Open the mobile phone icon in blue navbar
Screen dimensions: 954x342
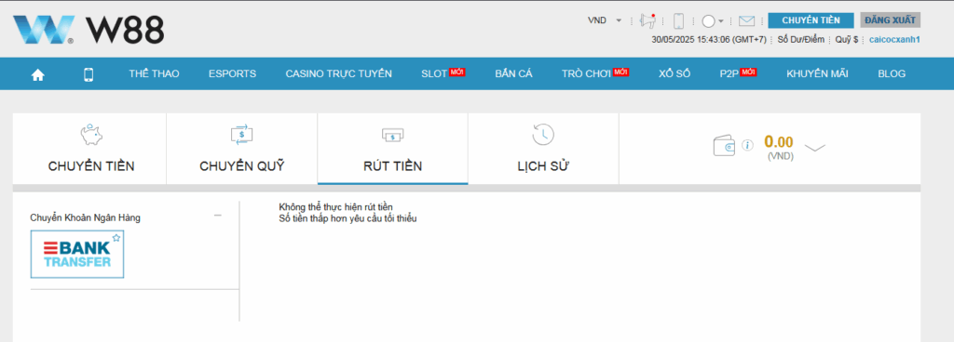point(89,74)
